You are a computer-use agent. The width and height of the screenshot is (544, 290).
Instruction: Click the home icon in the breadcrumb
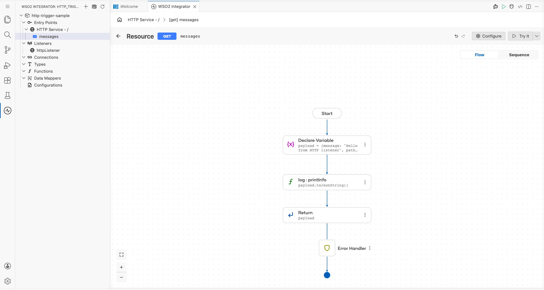120,20
